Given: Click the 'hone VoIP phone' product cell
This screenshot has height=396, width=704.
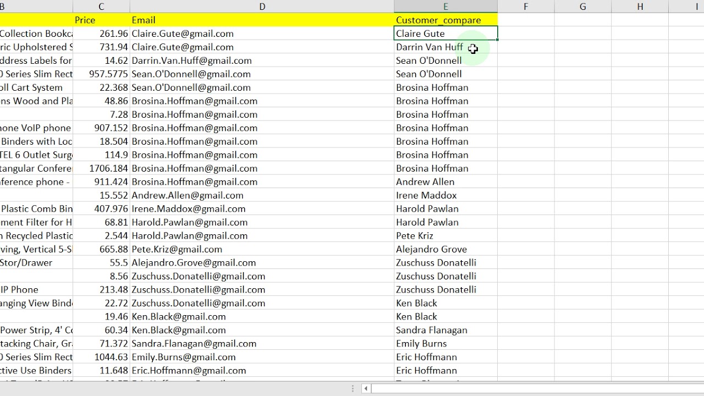Looking at the screenshot, I should point(36,128).
